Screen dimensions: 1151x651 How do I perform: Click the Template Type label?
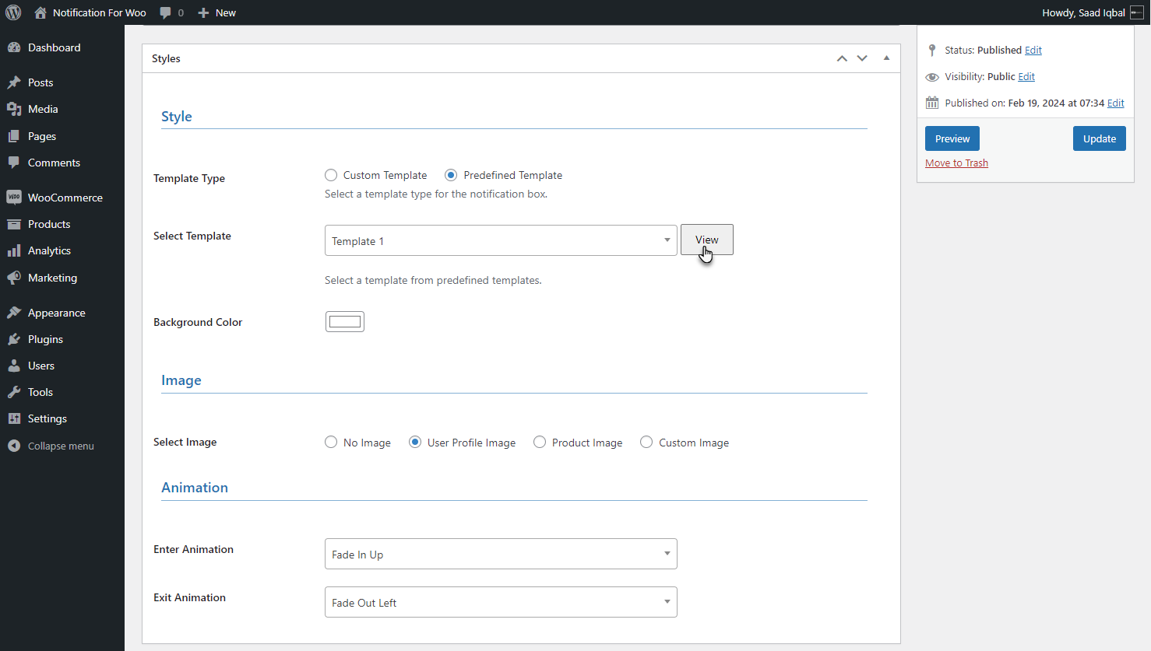(189, 178)
